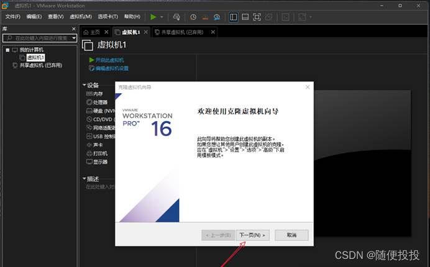
Task: Click the 开启此虚拟机 link
Action: pyautogui.click(x=109, y=60)
